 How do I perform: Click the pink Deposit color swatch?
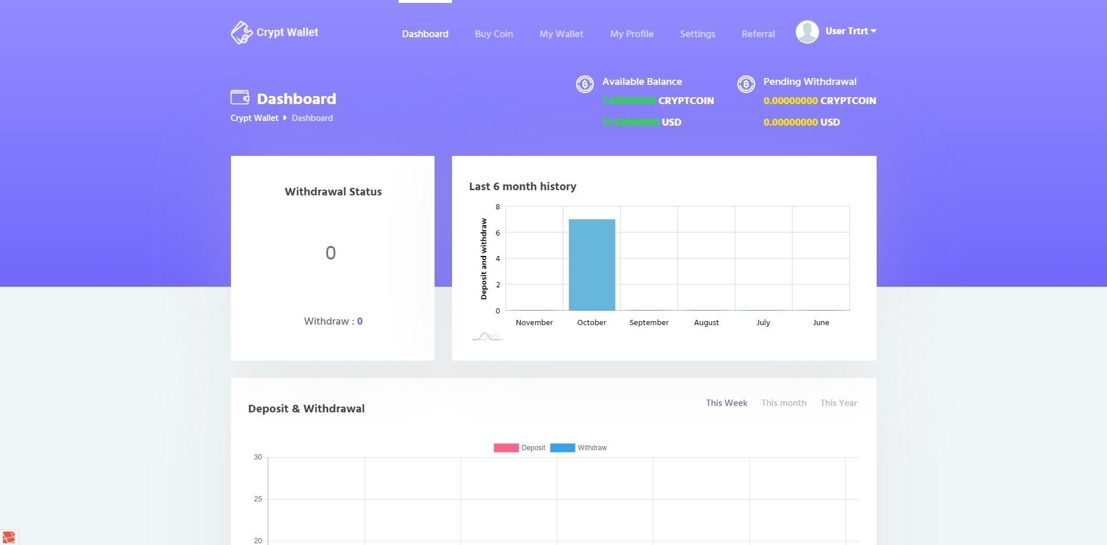click(x=506, y=448)
